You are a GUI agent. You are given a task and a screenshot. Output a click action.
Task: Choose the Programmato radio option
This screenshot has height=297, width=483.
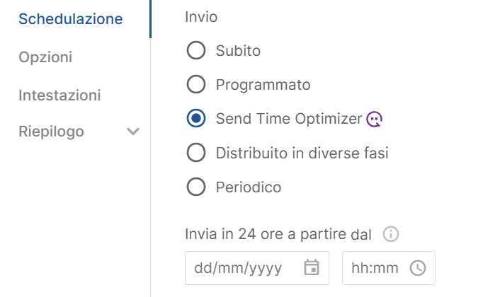[x=196, y=84]
